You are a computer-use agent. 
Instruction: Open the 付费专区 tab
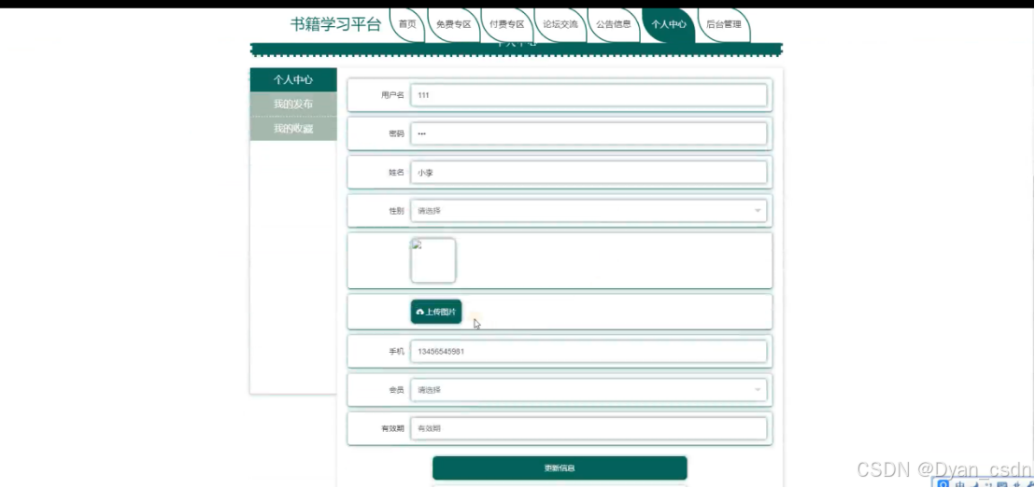coord(507,25)
